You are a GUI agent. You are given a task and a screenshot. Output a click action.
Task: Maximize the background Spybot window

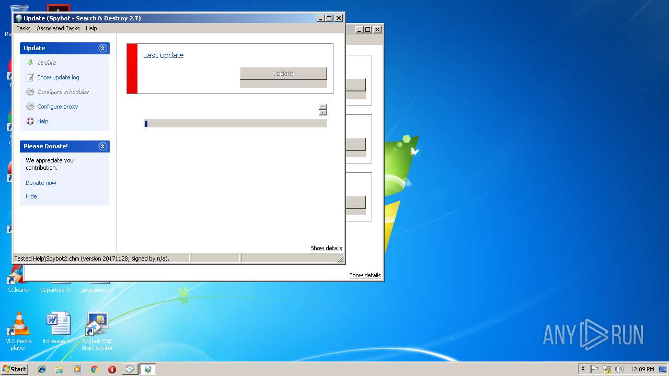coord(368,30)
